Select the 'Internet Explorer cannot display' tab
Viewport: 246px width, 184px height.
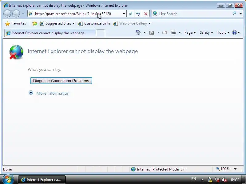pyautogui.click(x=50, y=33)
